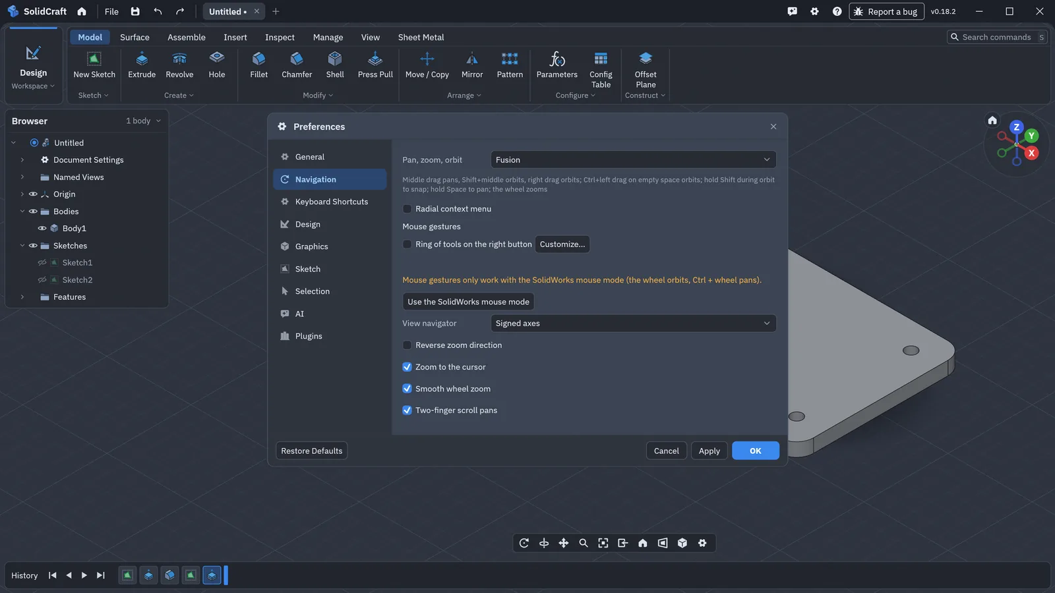Collapse the Sketches folder
1055x593 pixels.
pyautogui.click(x=22, y=246)
